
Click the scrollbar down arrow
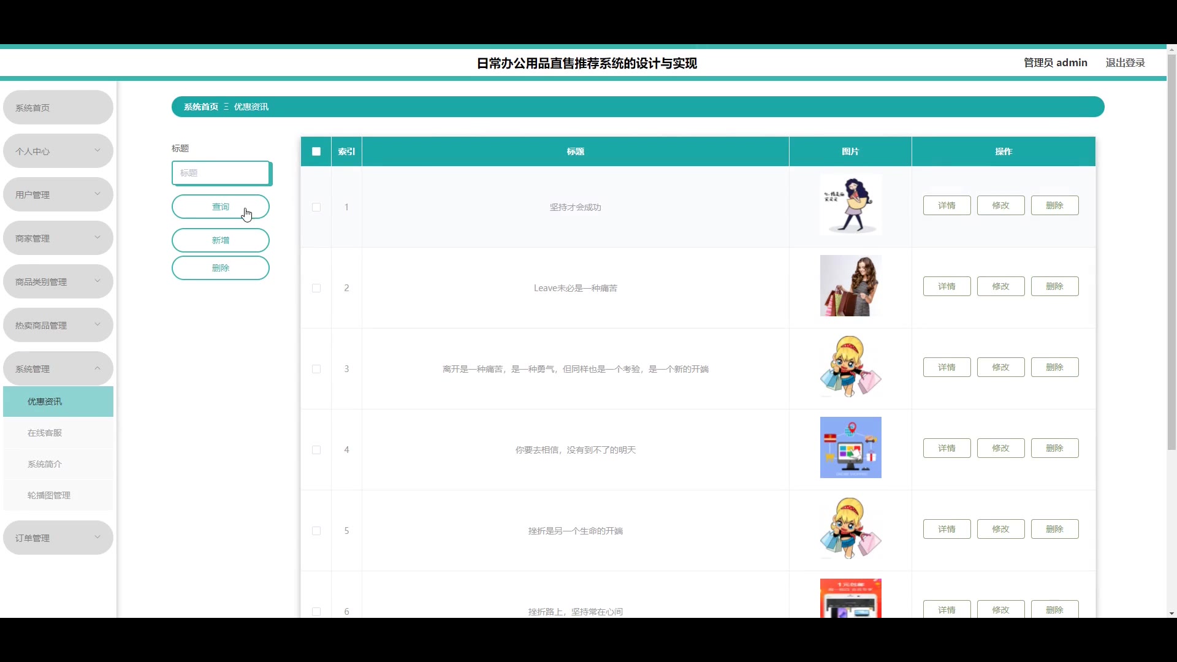click(1171, 613)
